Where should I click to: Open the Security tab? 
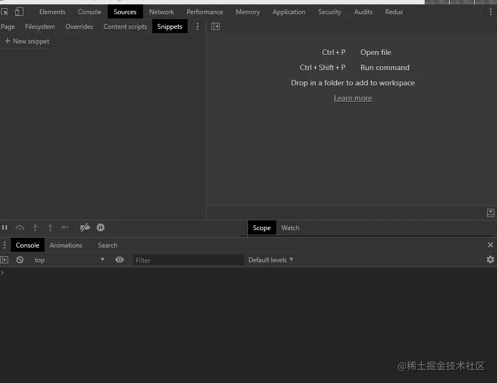330,12
